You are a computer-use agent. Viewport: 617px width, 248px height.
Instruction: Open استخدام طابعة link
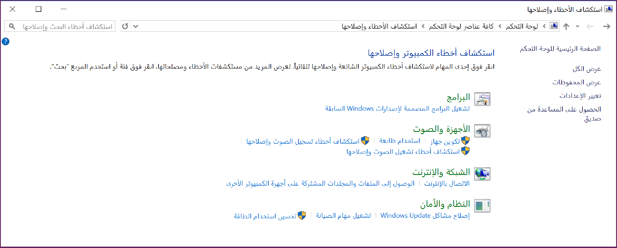tap(400, 141)
